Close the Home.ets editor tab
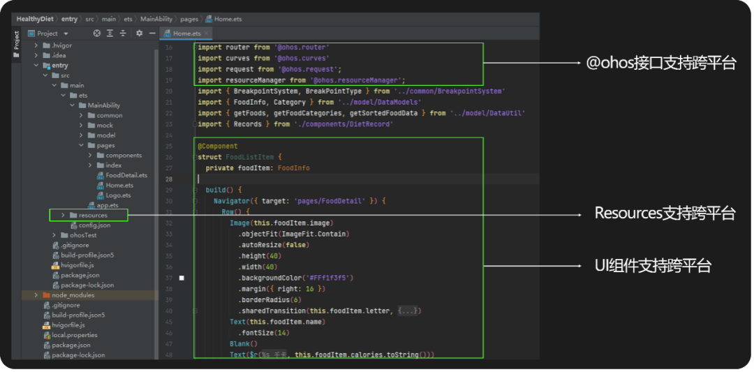This screenshot has width=754, height=372. (x=206, y=34)
